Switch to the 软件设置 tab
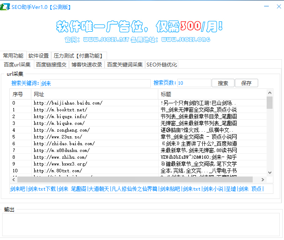The image size is (284, 240). 39,55
